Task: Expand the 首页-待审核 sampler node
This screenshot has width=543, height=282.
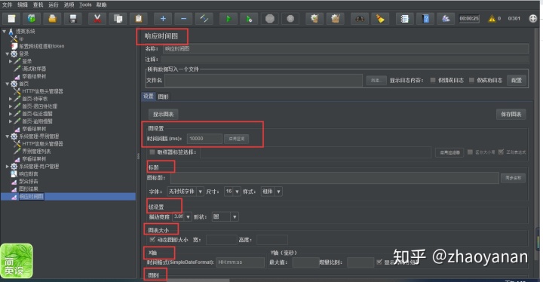Action: click(x=11, y=99)
